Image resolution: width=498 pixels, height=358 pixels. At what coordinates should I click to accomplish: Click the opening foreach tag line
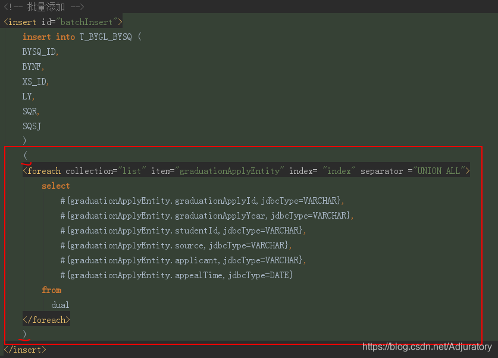tap(246, 171)
